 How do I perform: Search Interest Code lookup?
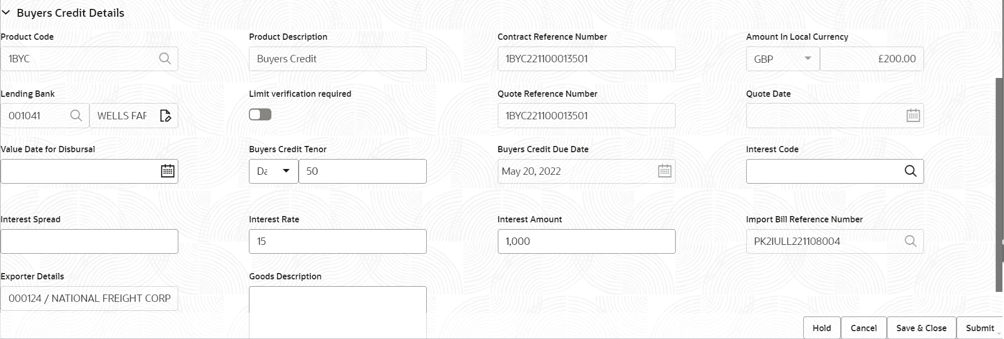tap(910, 171)
